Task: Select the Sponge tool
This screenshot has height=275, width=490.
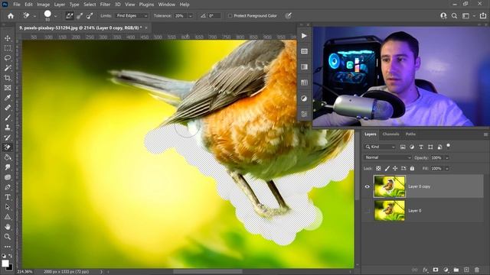Action: [8, 177]
